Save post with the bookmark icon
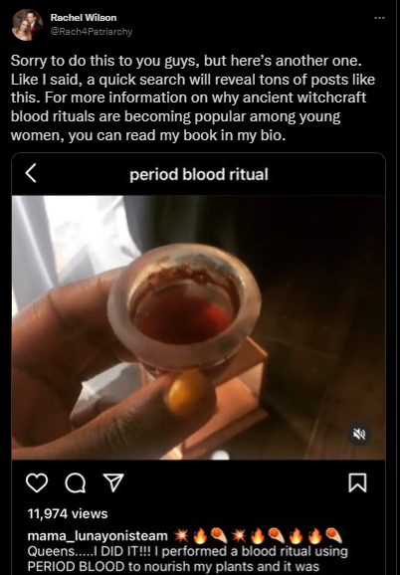Image resolution: width=400 pixels, height=575 pixels. [x=357, y=482]
